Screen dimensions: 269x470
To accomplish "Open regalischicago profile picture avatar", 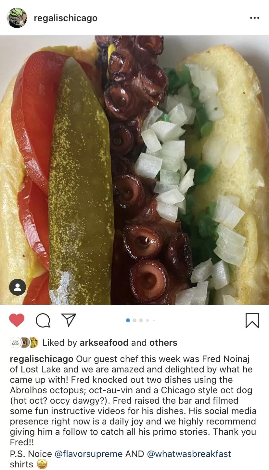I will (17, 18).
